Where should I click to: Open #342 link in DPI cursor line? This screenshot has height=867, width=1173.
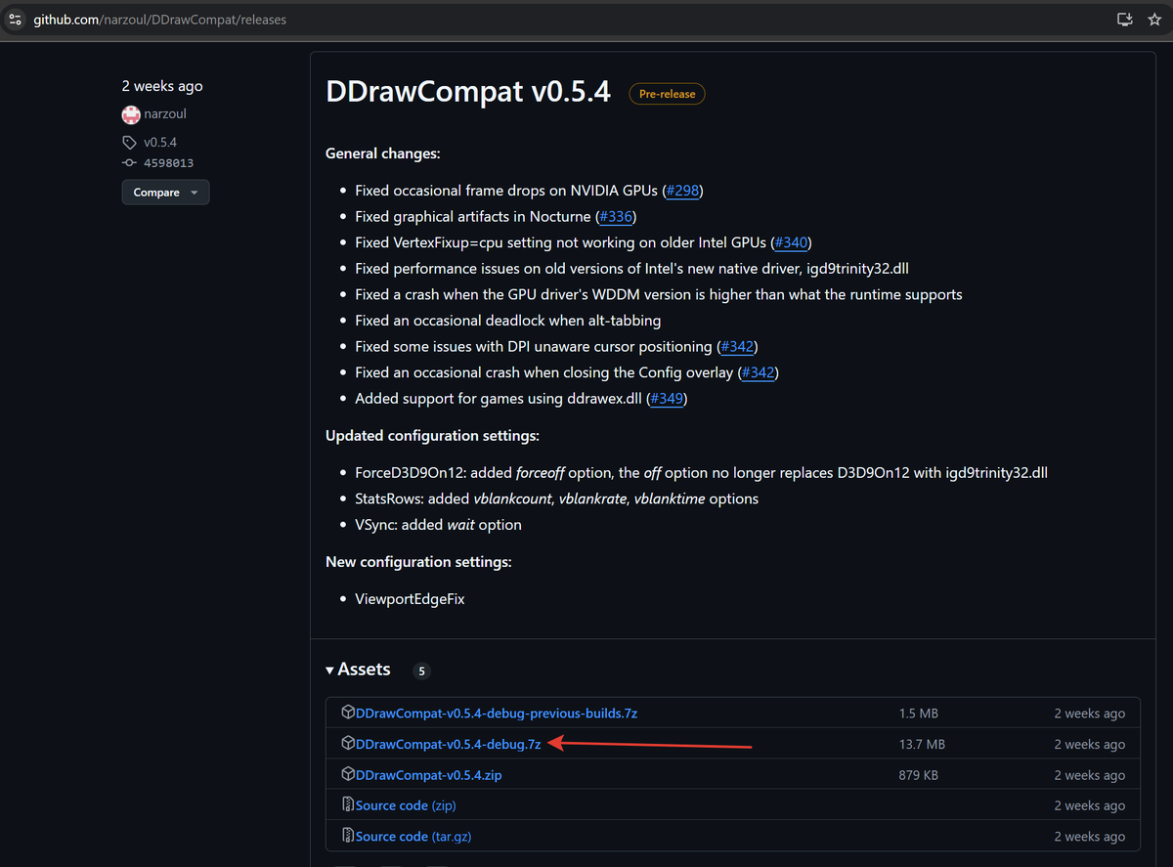(738, 346)
